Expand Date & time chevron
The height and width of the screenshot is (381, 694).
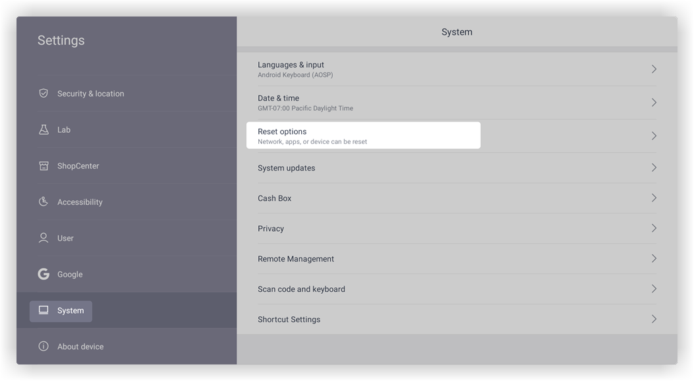tap(654, 102)
